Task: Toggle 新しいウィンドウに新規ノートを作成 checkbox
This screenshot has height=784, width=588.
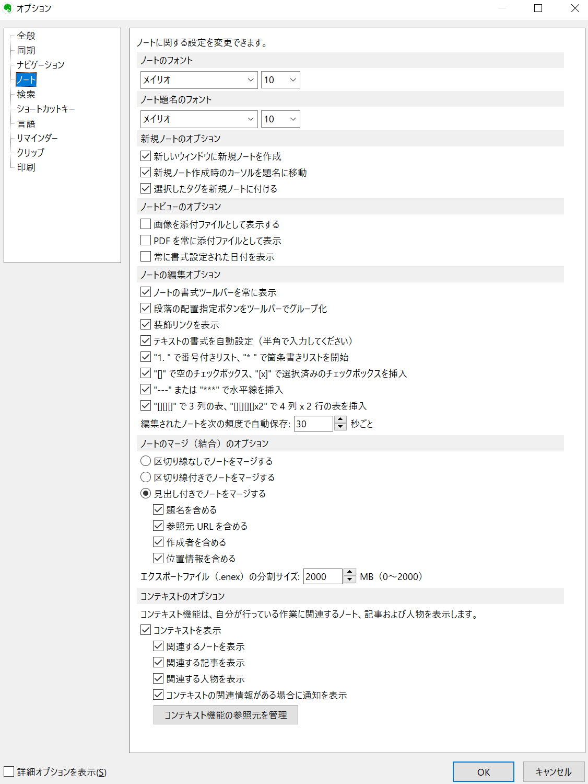Action: click(x=146, y=156)
